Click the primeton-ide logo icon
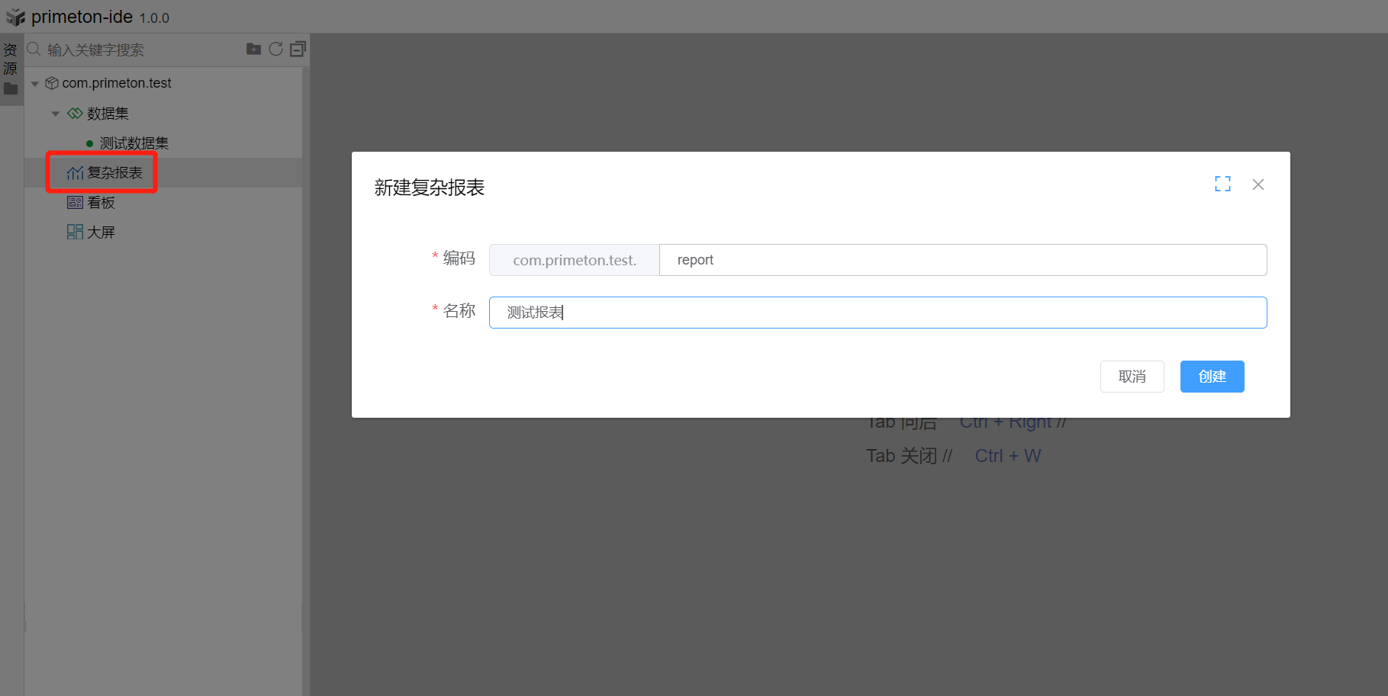The width and height of the screenshot is (1388, 696). (x=15, y=17)
